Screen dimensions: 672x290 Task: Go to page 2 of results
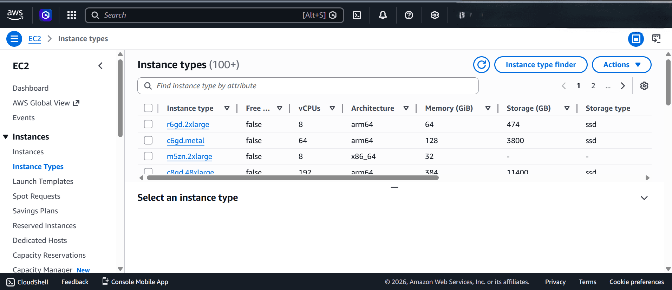pyautogui.click(x=593, y=86)
